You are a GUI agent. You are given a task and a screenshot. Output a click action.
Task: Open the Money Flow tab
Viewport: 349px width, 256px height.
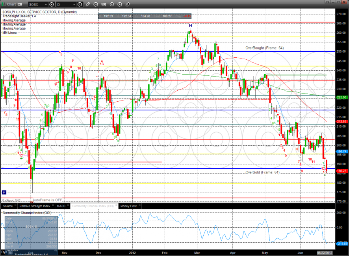128,206
